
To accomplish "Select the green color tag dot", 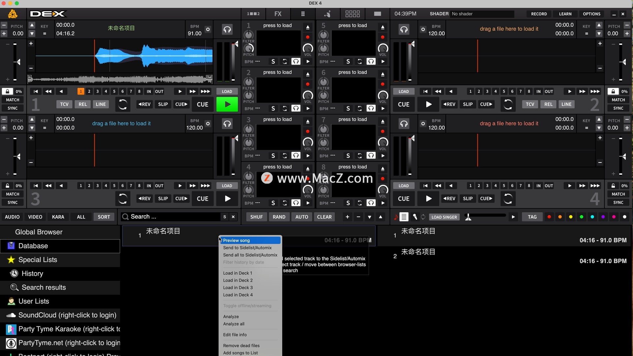I will [581, 217].
